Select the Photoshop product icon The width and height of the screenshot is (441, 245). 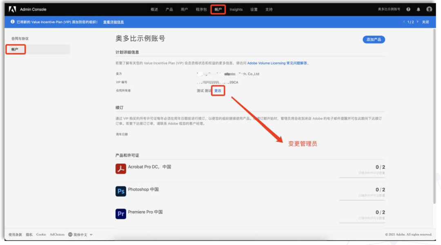[x=120, y=191]
